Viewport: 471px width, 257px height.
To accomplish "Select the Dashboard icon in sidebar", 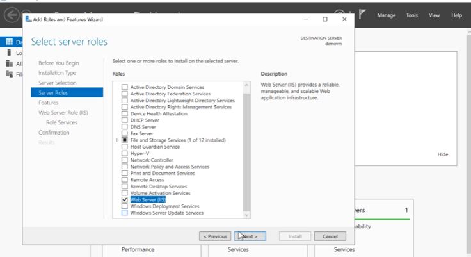I will click(x=10, y=42).
